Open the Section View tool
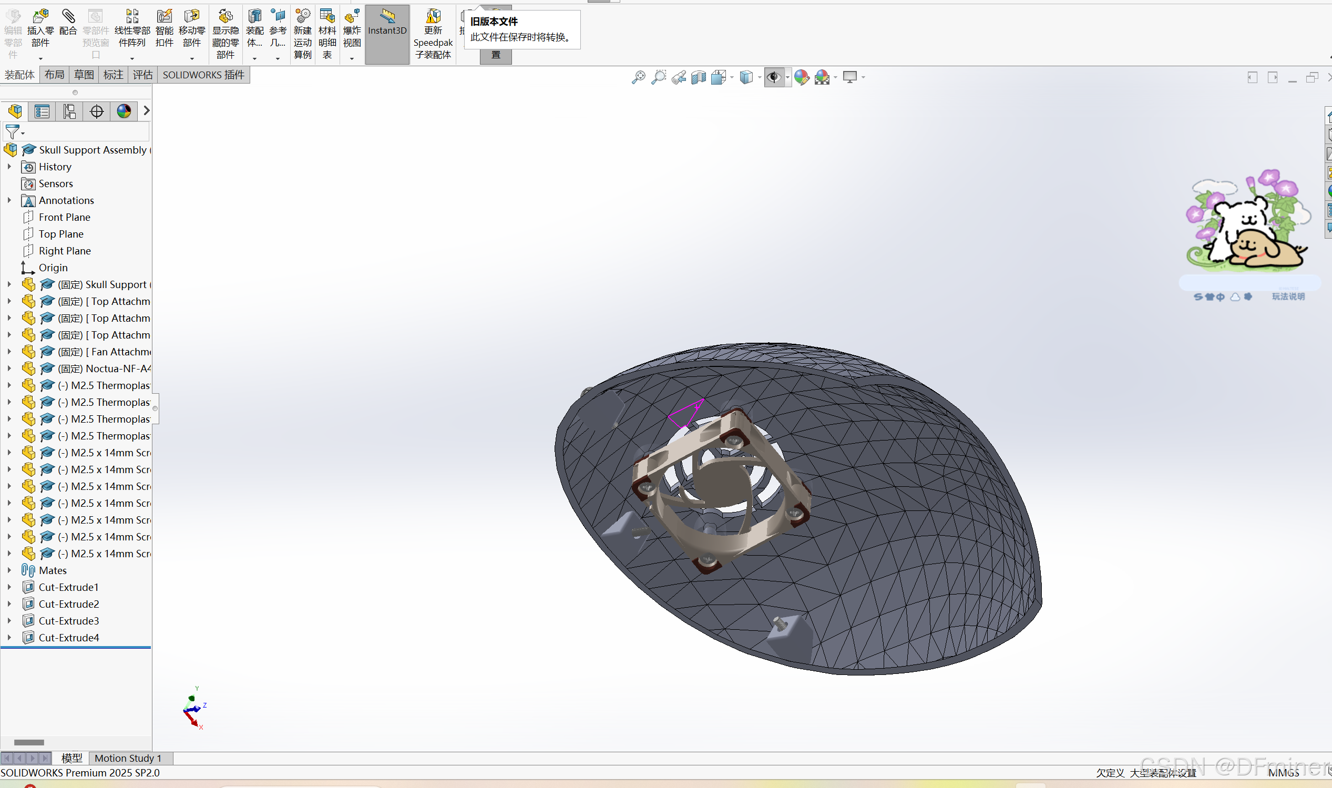The height and width of the screenshot is (788, 1332). [x=699, y=77]
